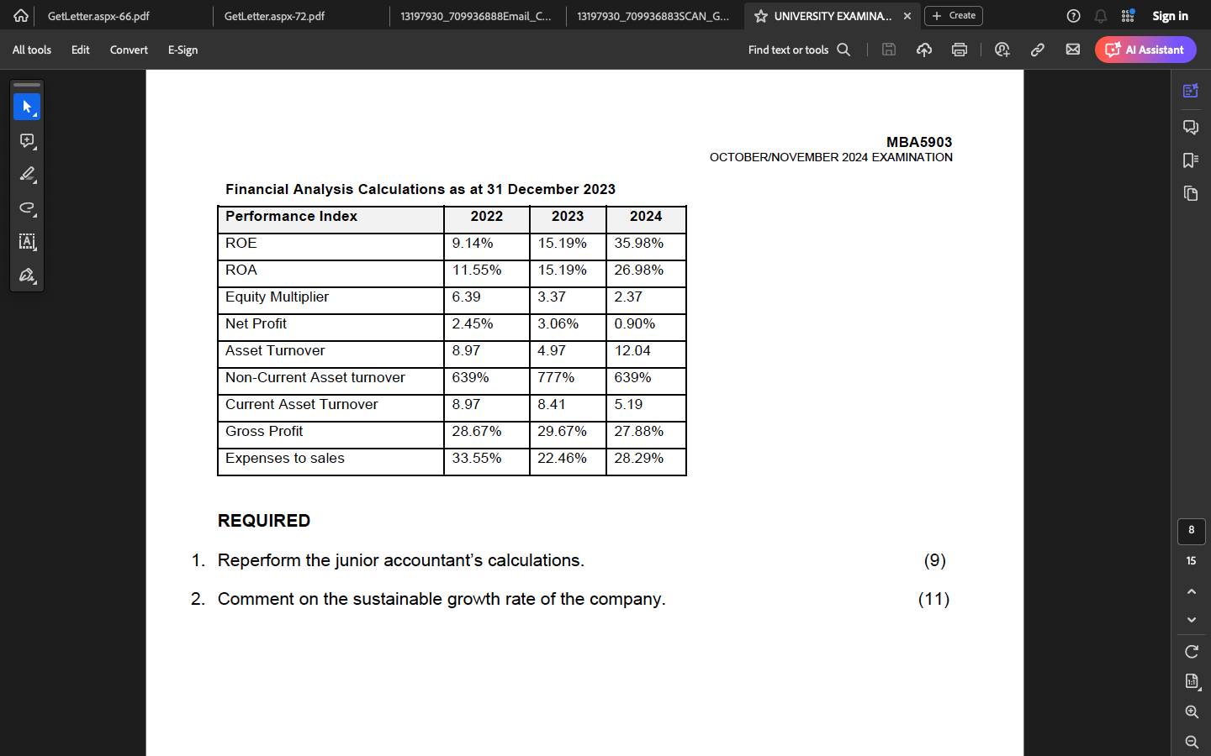Image resolution: width=1211 pixels, height=756 pixels.
Task: Open the All tools menu
Action: (x=32, y=50)
